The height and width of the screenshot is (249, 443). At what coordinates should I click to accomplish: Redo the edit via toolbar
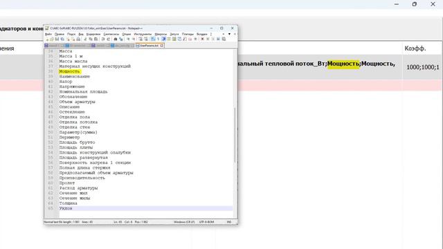[108, 39]
